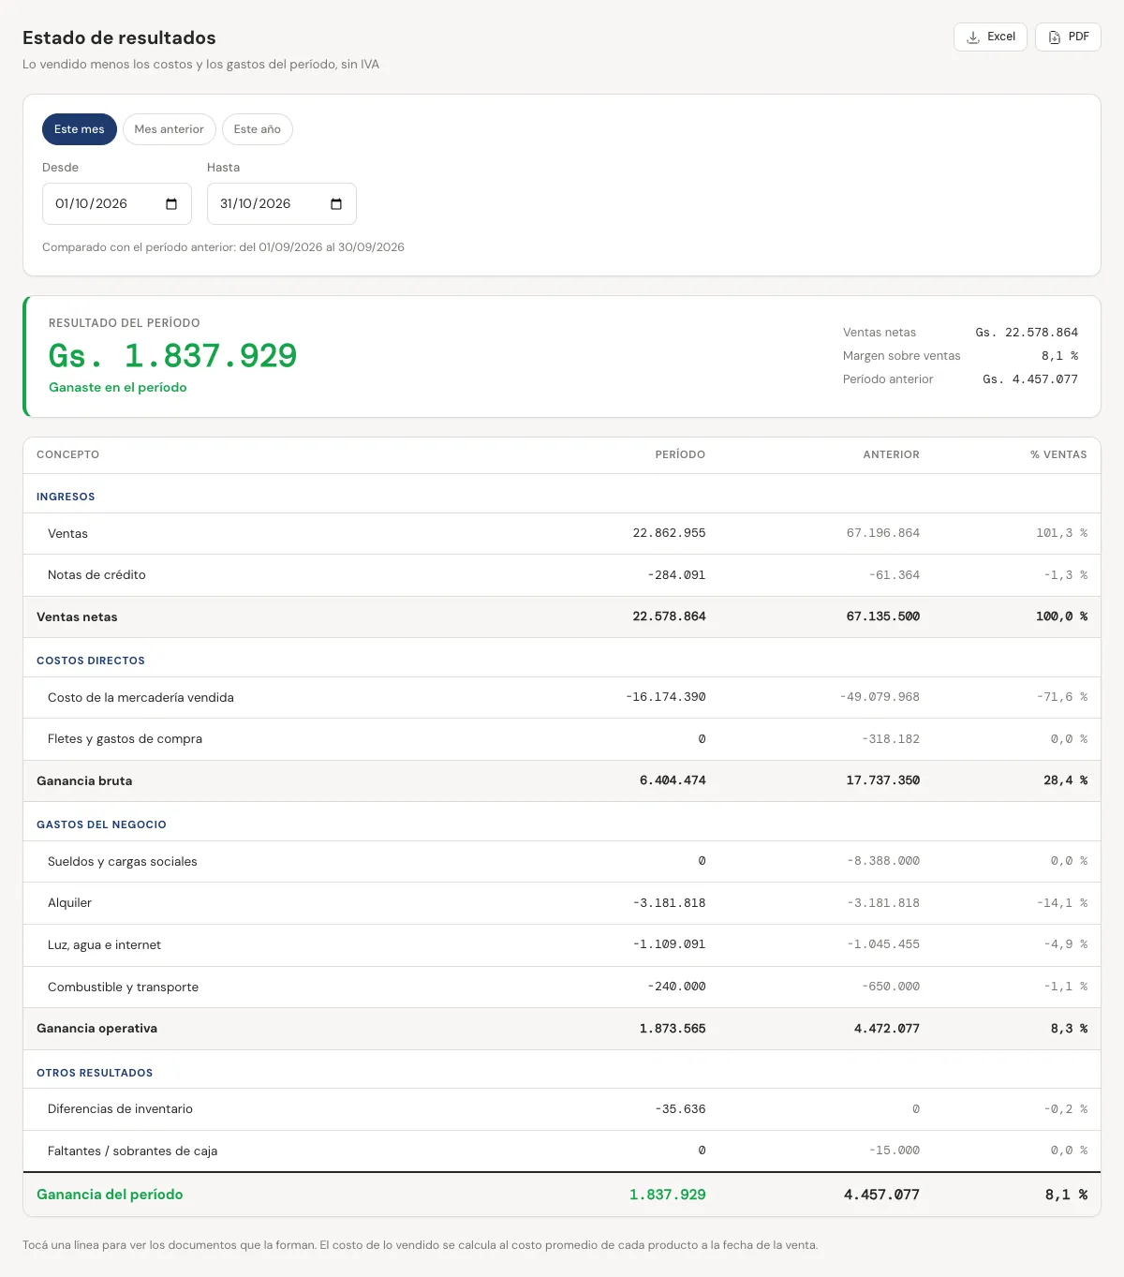1124x1277 pixels.
Task: Click the cost amount -16.174.390
Action: click(x=666, y=697)
